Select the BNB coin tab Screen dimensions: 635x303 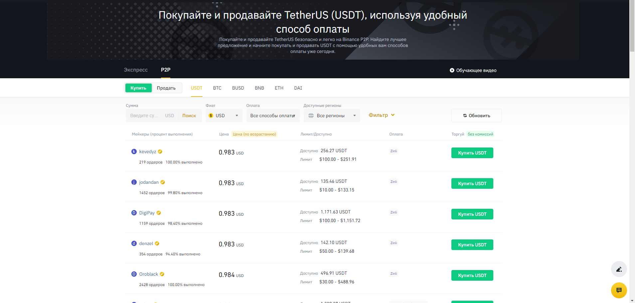tap(259, 88)
